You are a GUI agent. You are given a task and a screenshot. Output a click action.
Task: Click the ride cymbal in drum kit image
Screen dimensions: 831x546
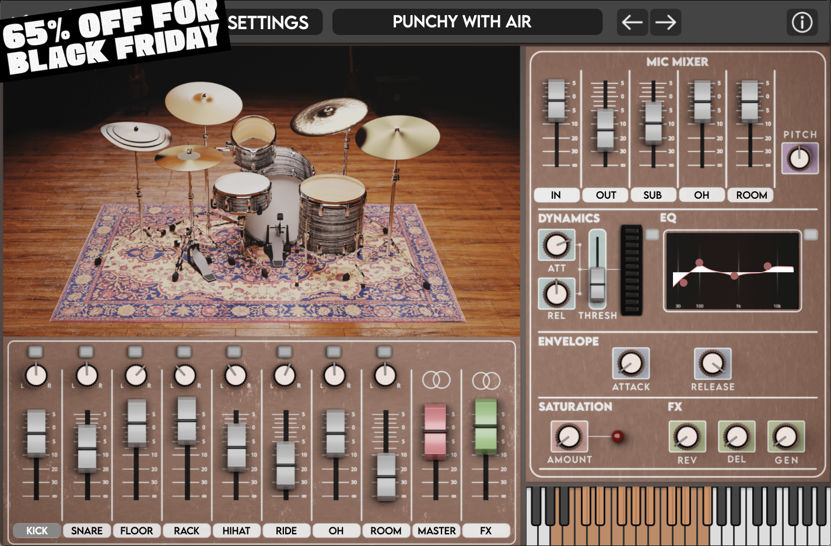397,137
